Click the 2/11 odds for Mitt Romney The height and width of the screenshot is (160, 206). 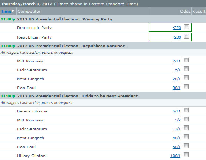pos(176,61)
